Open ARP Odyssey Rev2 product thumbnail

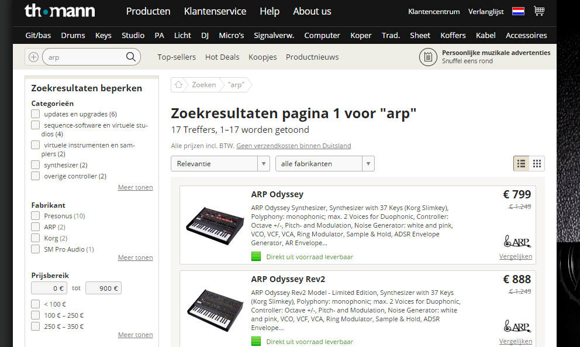pos(215,310)
